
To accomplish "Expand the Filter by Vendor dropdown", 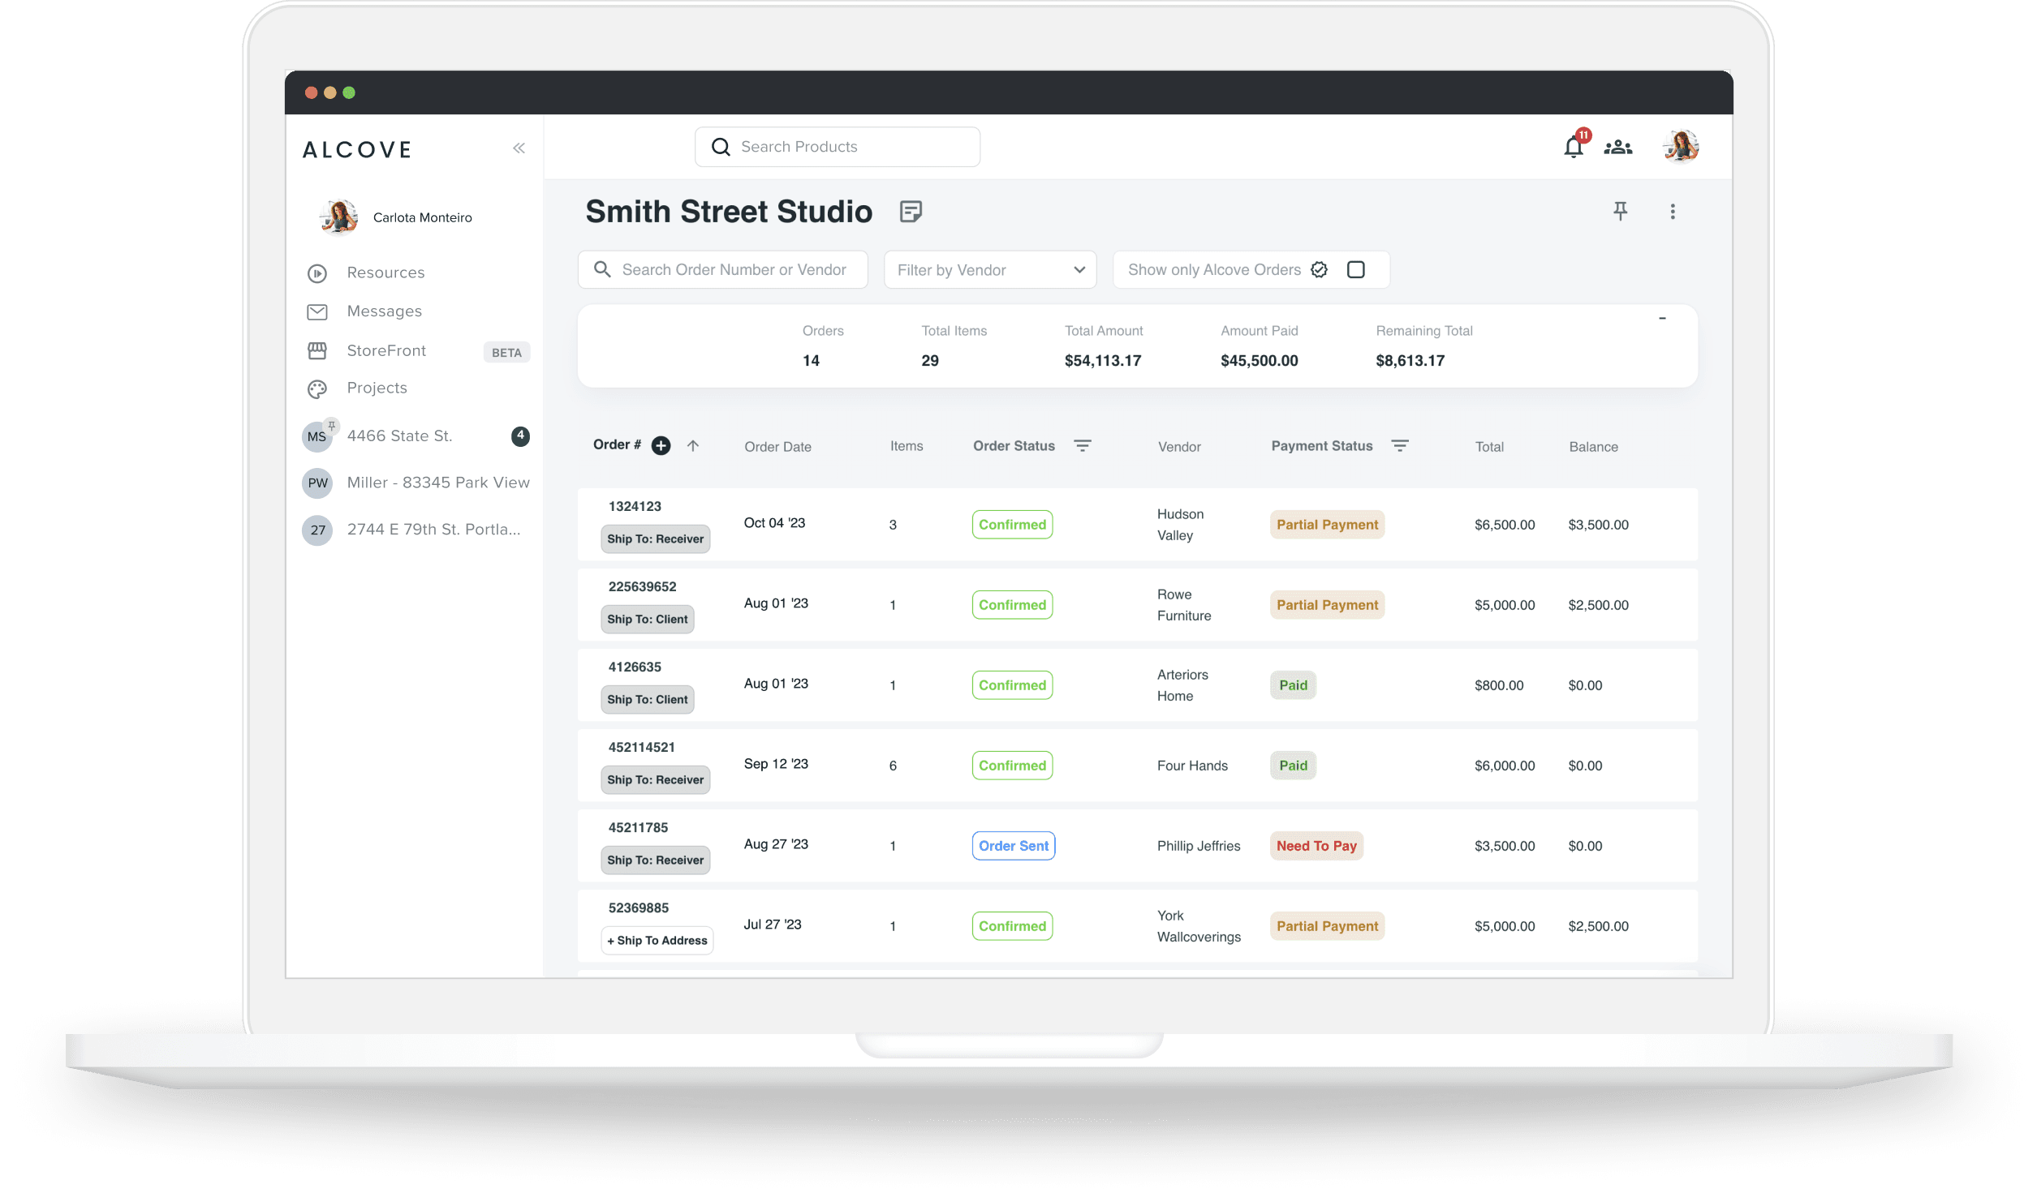I will point(989,269).
